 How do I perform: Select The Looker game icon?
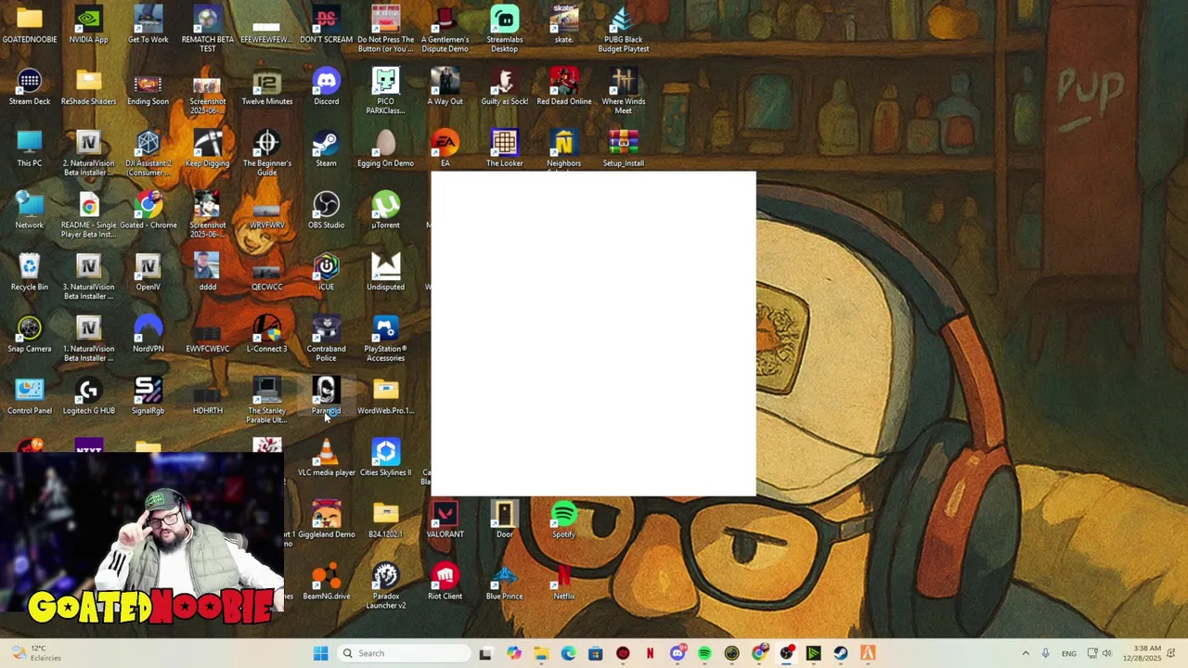(504, 148)
